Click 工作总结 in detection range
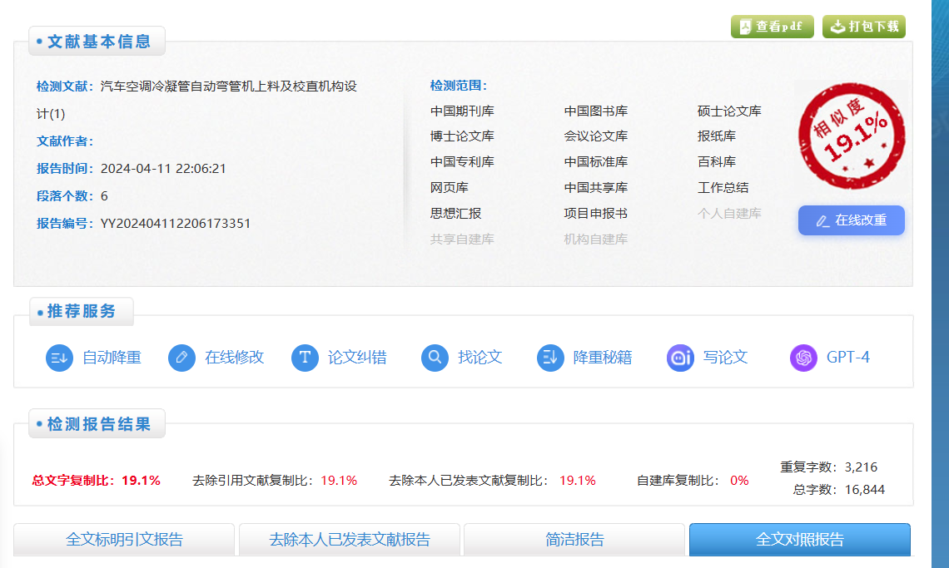This screenshot has height=568, width=949. [x=723, y=187]
